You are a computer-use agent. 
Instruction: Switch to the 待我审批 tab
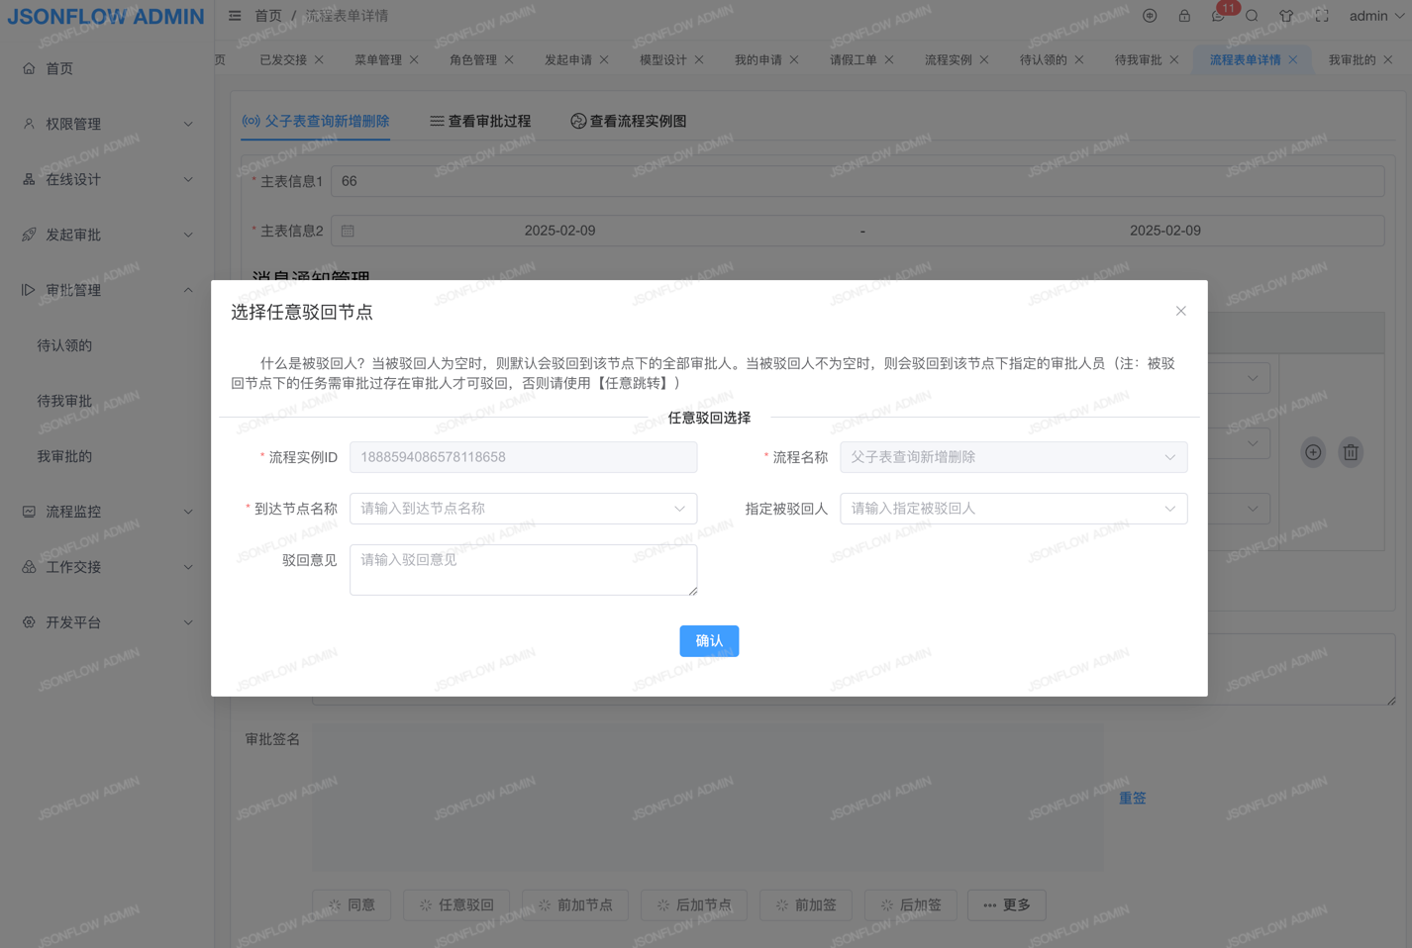(1138, 59)
